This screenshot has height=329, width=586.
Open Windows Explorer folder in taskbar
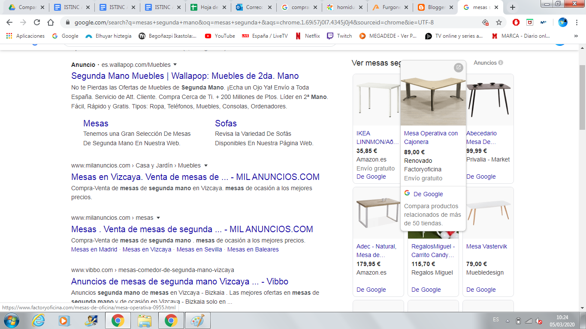[x=145, y=320]
